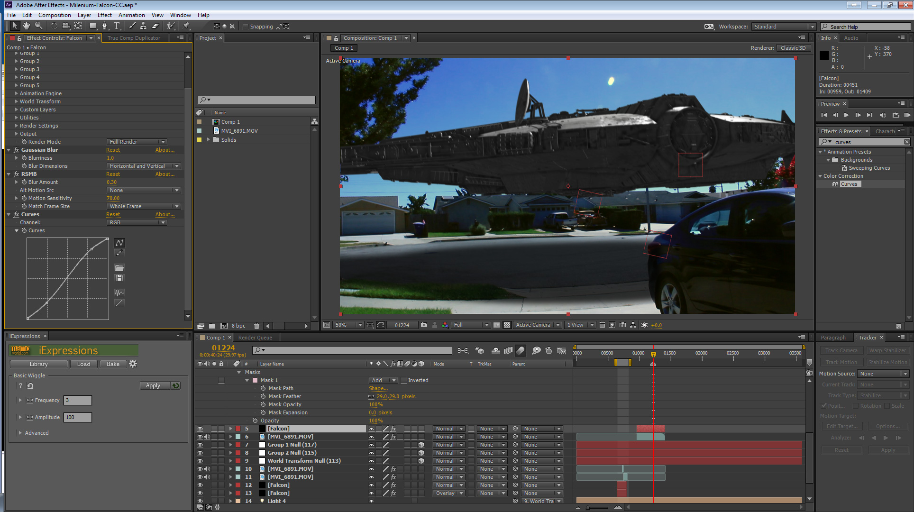Select the Hand tool
Image resolution: width=914 pixels, height=512 pixels.
(x=27, y=26)
